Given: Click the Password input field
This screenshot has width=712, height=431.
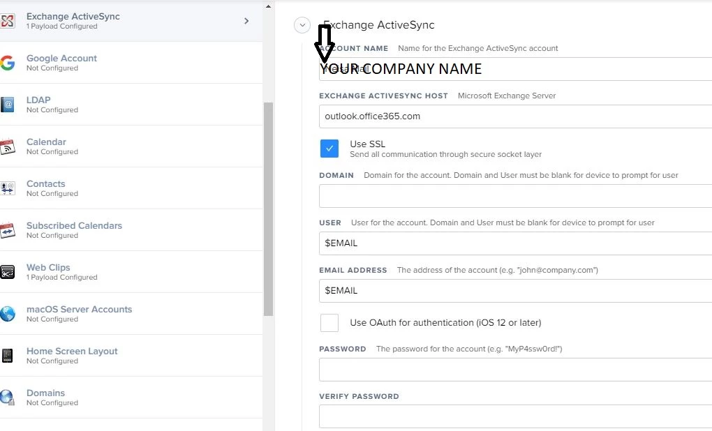Looking at the screenshot, I should click(515, 370).
